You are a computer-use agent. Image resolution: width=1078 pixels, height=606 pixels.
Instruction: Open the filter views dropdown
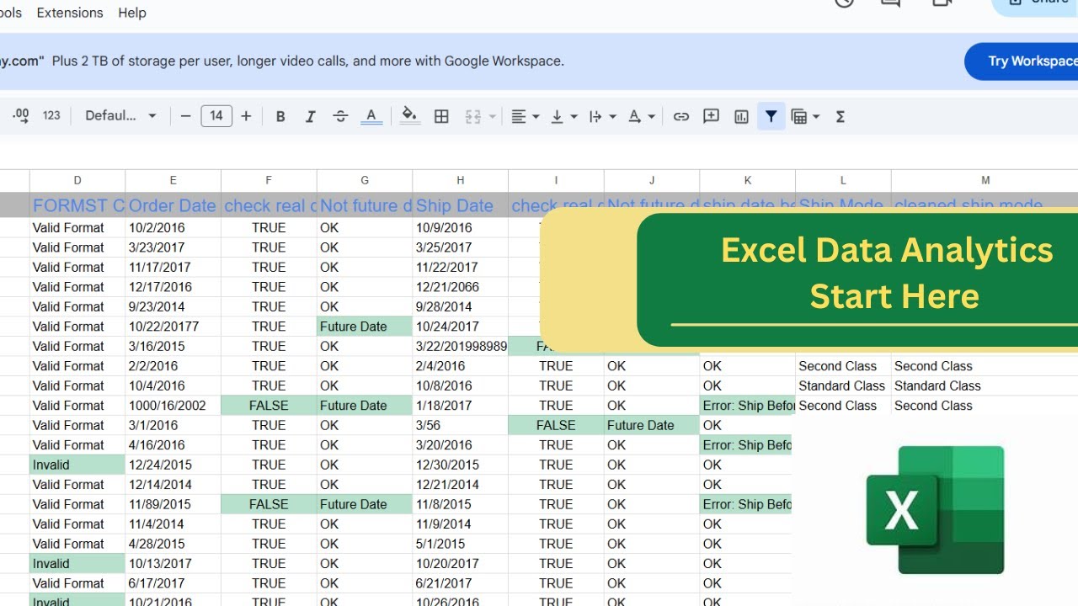click(806, 117)
